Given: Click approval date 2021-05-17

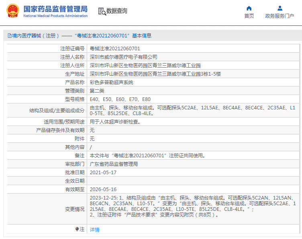Looking at the screenshot, I should pyautogui.click(x=103, y=173).
